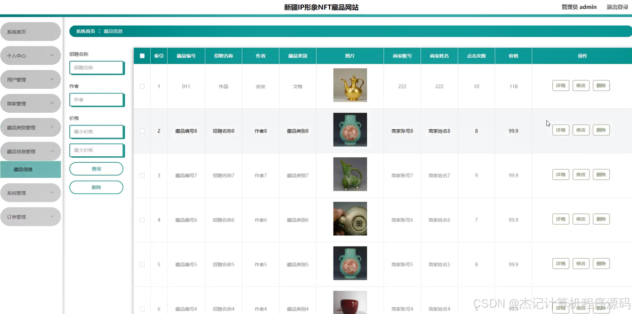Focus the 招聘名称 search input
The height and width of the screenshot is (314, 632).
click(x=97, y=67)
